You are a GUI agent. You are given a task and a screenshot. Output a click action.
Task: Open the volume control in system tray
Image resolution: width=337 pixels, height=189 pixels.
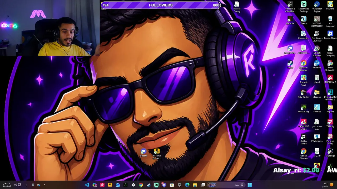point(15,185)
